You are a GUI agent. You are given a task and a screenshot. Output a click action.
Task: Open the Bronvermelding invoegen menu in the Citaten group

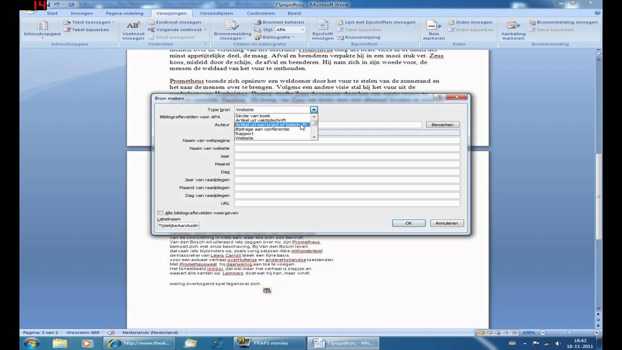[232, 30]
